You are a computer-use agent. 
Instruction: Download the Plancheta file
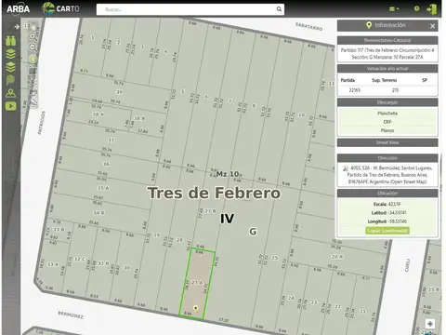(x=387, y=114)
